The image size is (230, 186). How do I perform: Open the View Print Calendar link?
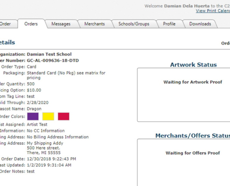pyautogui.click(x=213, y=11)
